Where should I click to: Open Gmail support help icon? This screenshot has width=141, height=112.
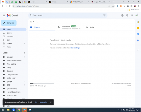(122, 15)
